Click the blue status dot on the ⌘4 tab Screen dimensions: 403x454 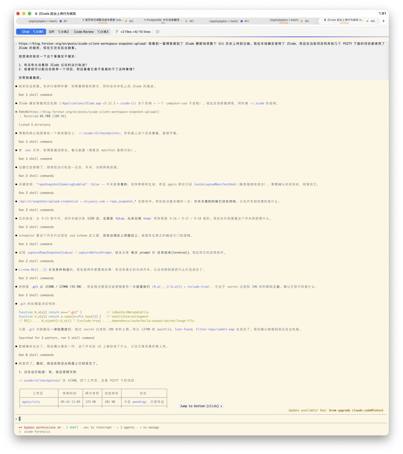(x=242, y=21)
